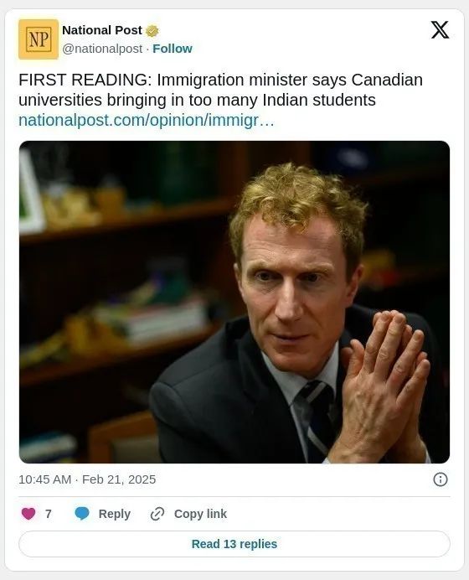Open the Read 13 replies button

point(234,544)
